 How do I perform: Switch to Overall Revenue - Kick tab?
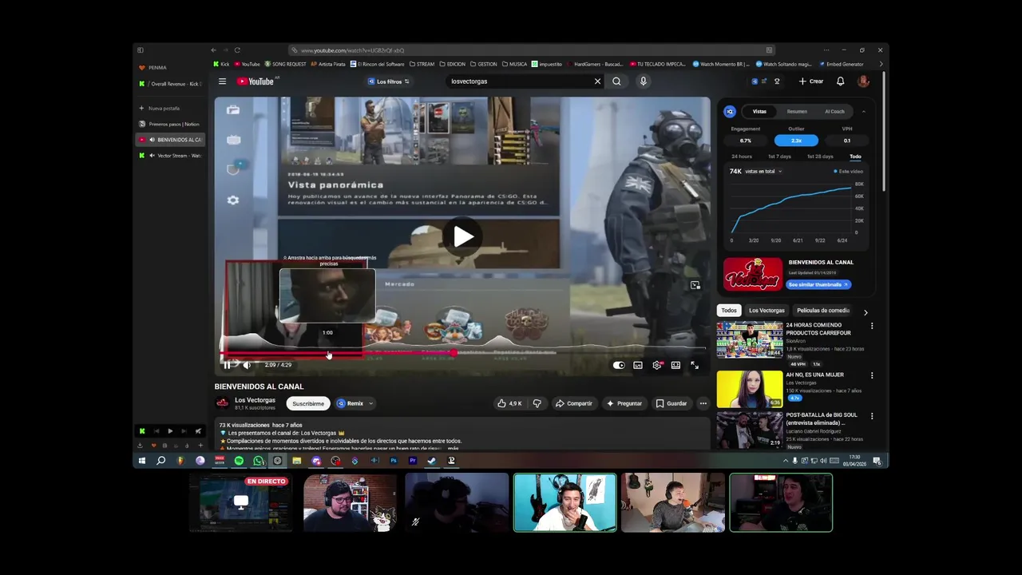tap(170, 84)
